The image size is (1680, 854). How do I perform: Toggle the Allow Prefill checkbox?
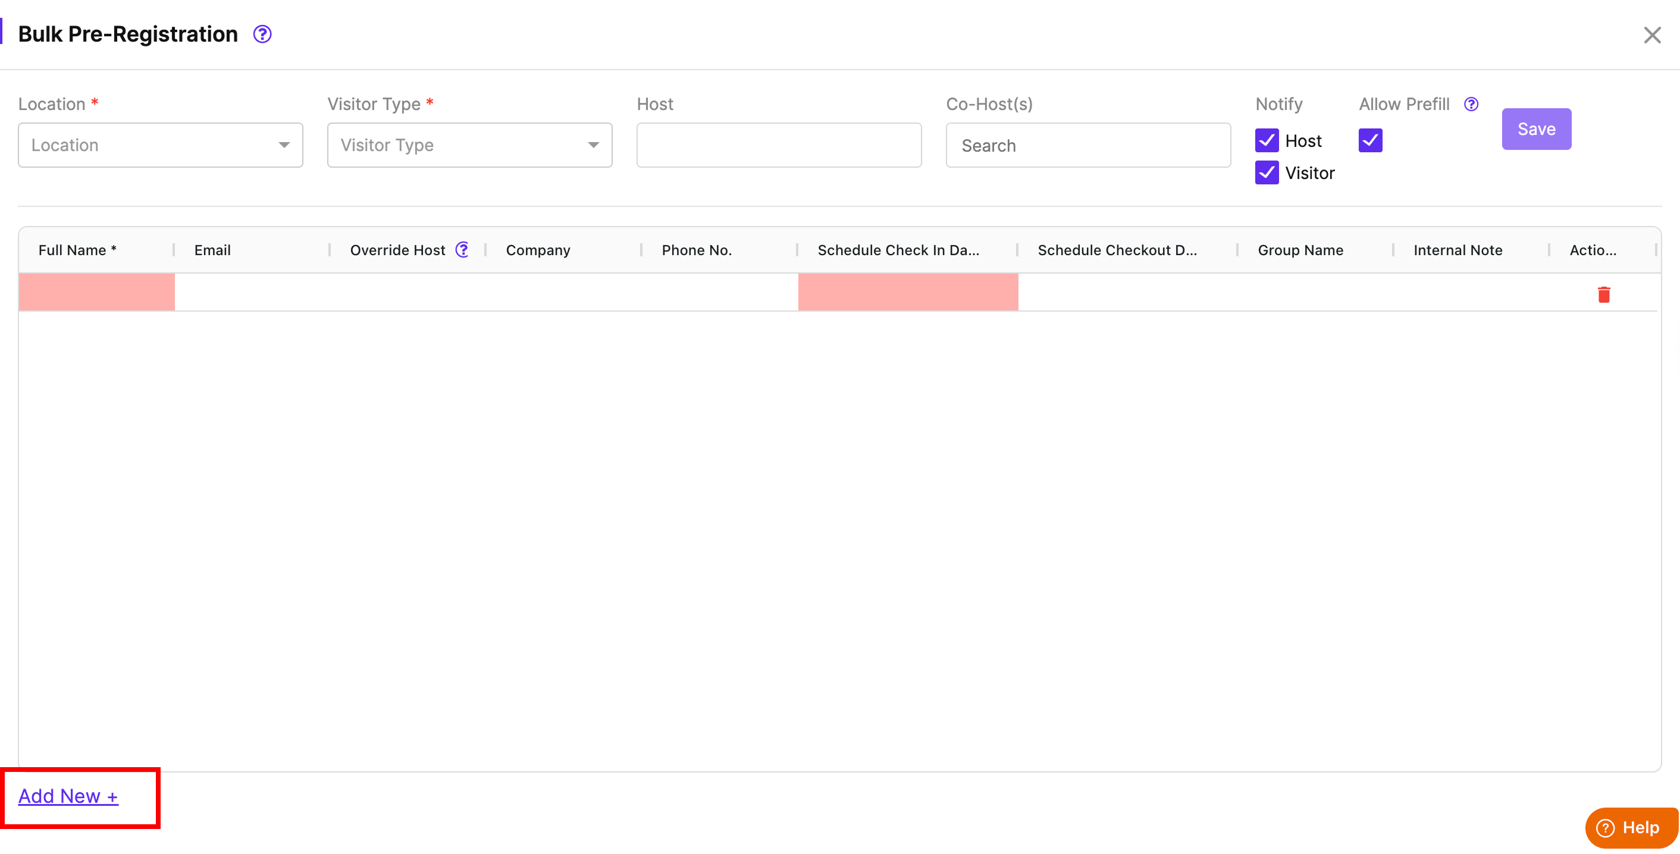pyautogui.click(x=1370, y=141)
